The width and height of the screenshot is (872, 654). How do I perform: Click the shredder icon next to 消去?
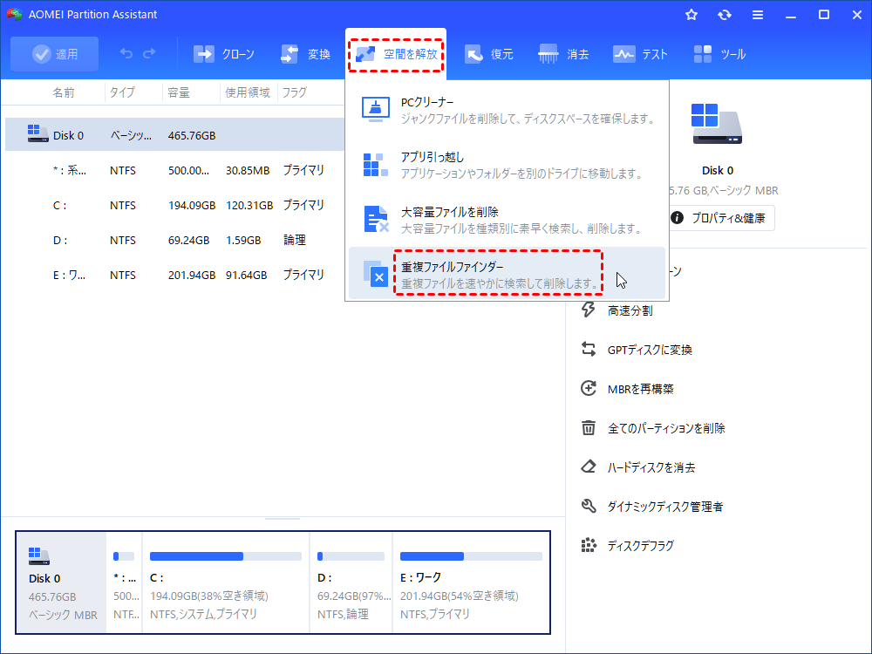[x=548, y=54]
